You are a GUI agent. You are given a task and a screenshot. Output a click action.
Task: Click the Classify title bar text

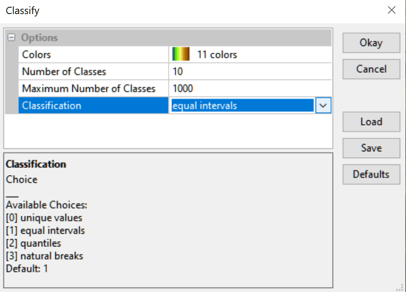coord(23,10)
